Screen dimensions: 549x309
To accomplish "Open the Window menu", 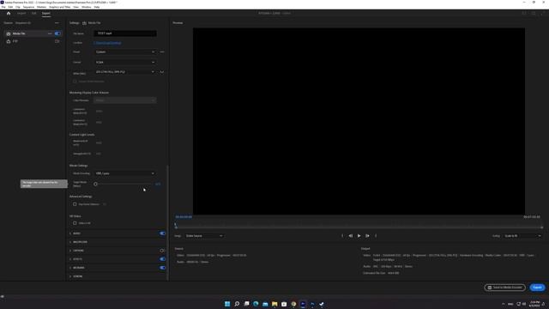I will (86, 7).
